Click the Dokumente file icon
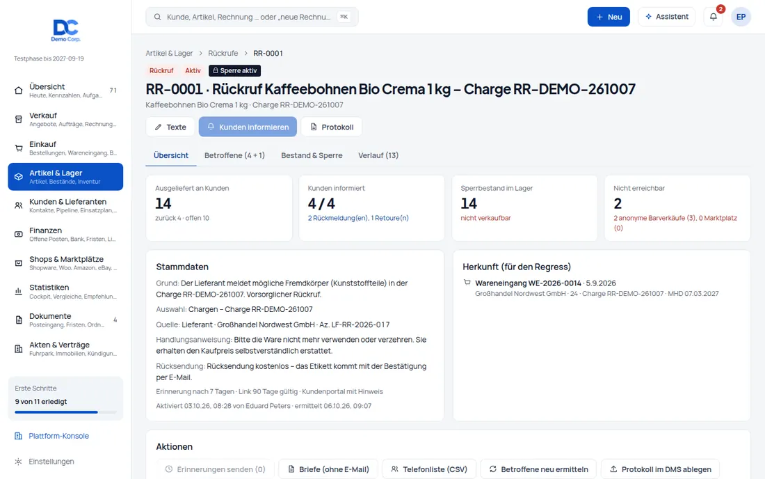The height and width of the screenshot is (479, 765). pos(19,320)
